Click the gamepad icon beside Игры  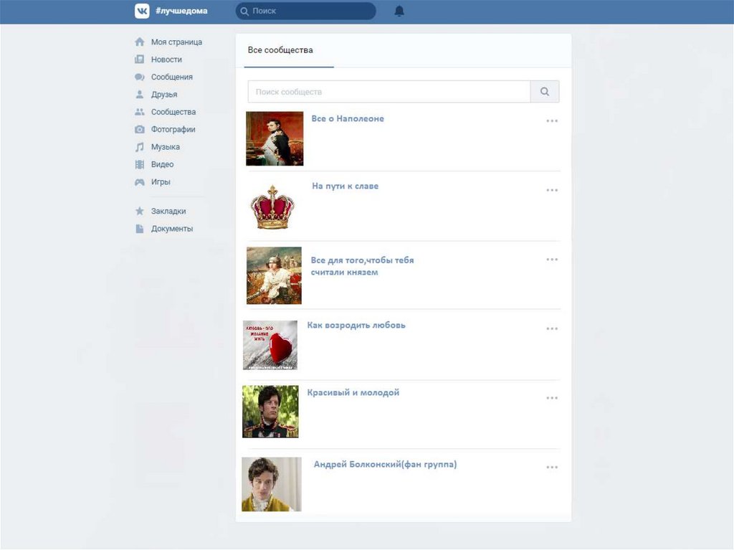140,181
